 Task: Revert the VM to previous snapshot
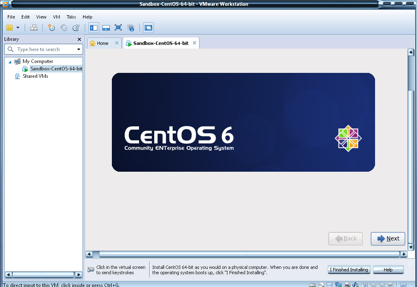point(64,28)
